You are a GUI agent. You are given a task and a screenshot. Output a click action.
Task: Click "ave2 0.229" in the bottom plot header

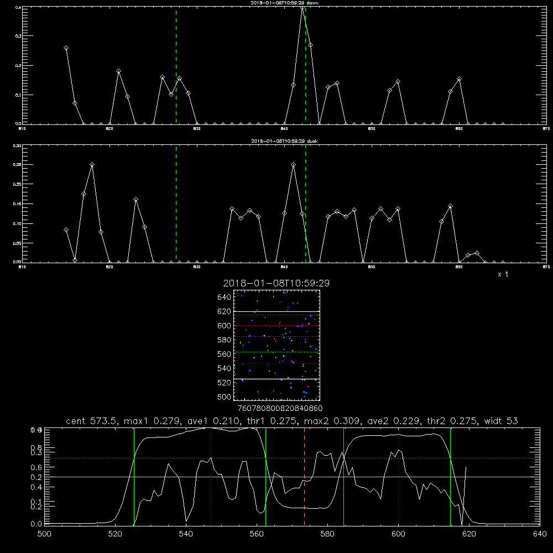[x=393, y=421]
